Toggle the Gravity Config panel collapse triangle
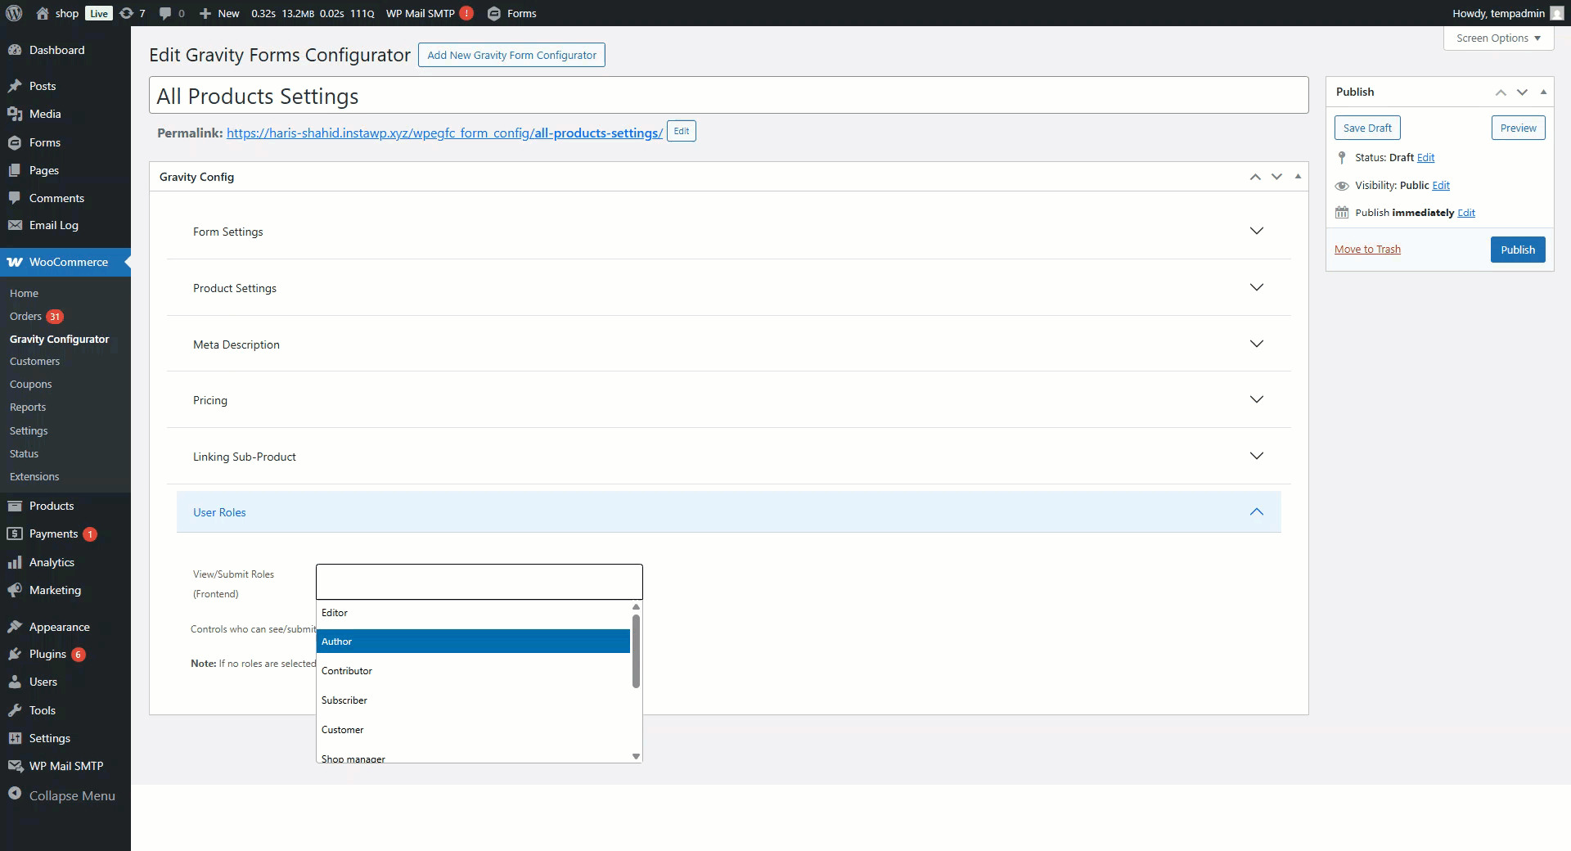 (x=1298, y=177)
